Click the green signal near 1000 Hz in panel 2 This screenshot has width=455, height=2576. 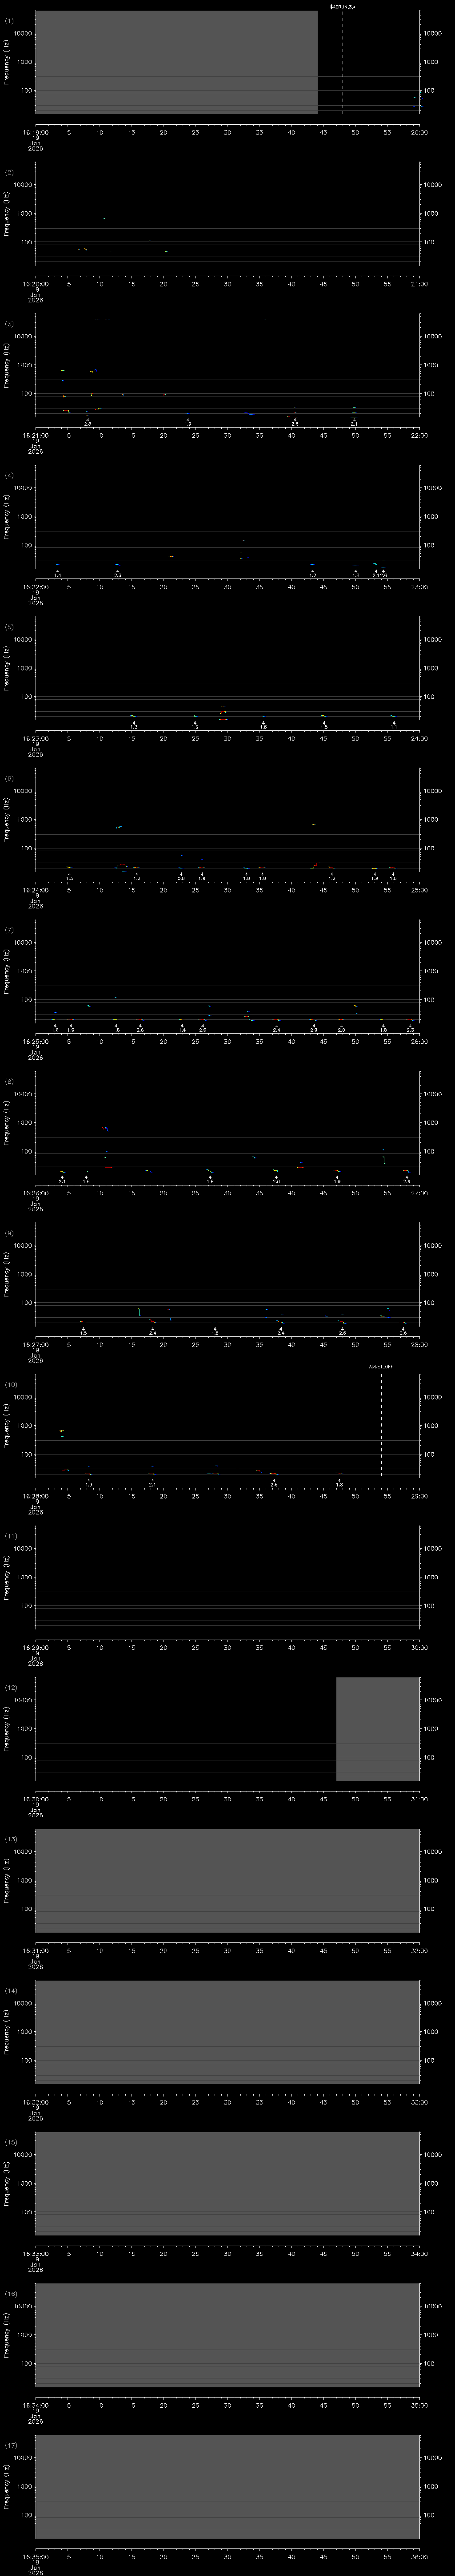[104, 218]
